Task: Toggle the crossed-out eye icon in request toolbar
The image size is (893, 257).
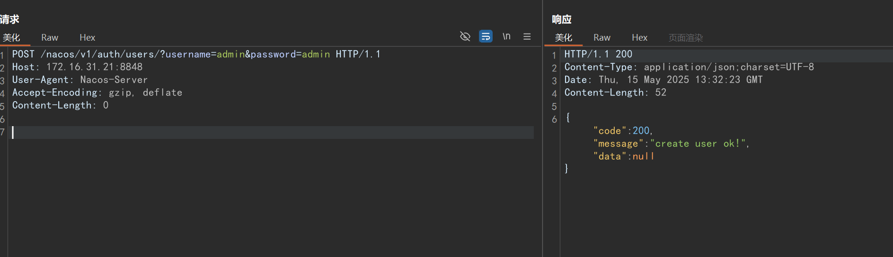Action: pos(465,36)
